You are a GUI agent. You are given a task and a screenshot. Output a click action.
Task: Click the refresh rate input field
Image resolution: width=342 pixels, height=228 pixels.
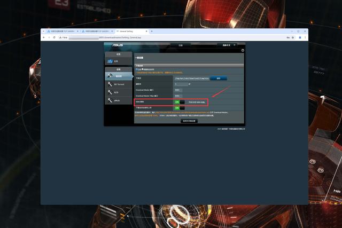pos(181,84)
